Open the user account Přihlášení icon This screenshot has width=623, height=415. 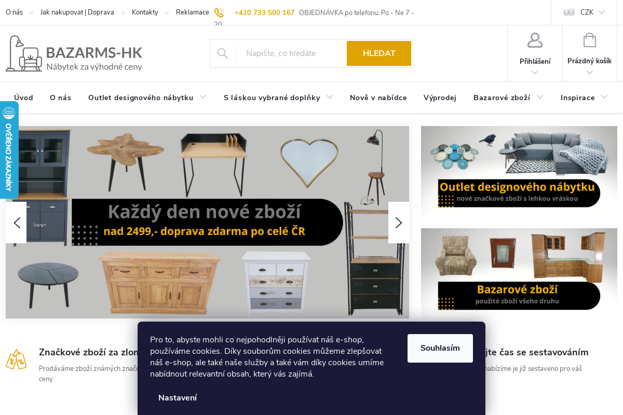(535, 40)
